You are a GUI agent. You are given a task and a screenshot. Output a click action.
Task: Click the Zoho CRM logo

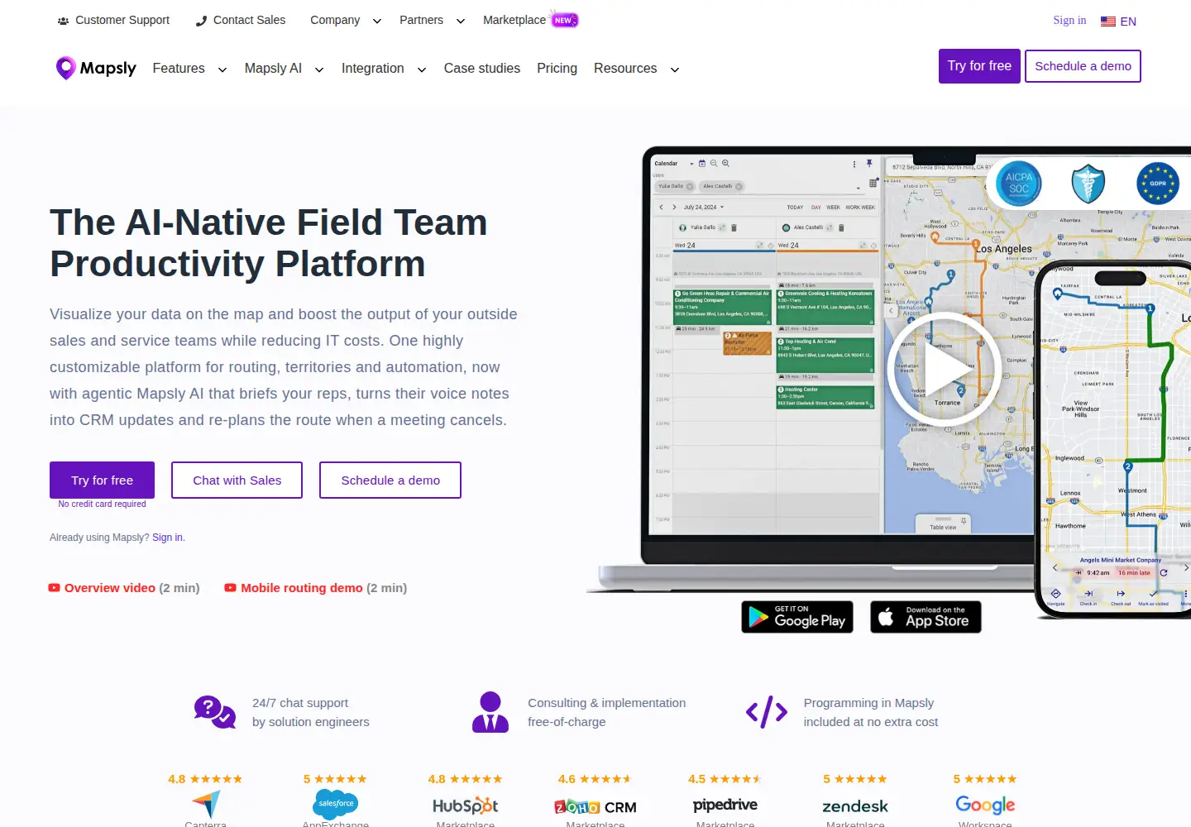tap(595, 807)
